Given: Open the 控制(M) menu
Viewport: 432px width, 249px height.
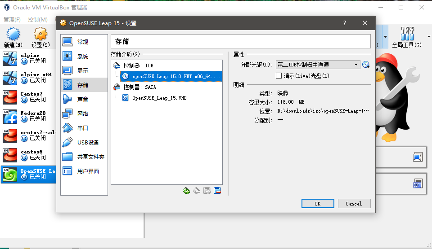Looking at the screenshot, I should coord(37,20).
